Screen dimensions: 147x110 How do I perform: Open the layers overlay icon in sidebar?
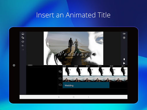[23, 42]
